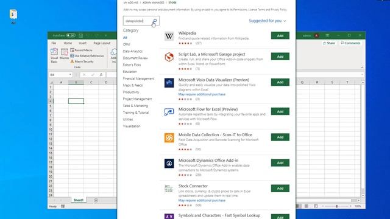Click the Scan-IT to Office icon
The height and width of the screenshot is (219, 390).
(169, 138)
